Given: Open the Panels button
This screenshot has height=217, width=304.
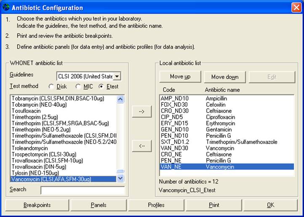Looking at the screenshot, I should [x=99, y=205].
